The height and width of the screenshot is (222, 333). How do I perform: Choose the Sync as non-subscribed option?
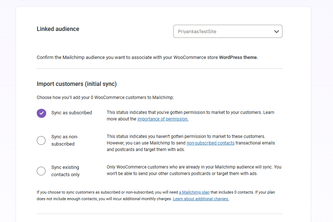[x=41, y=140]
